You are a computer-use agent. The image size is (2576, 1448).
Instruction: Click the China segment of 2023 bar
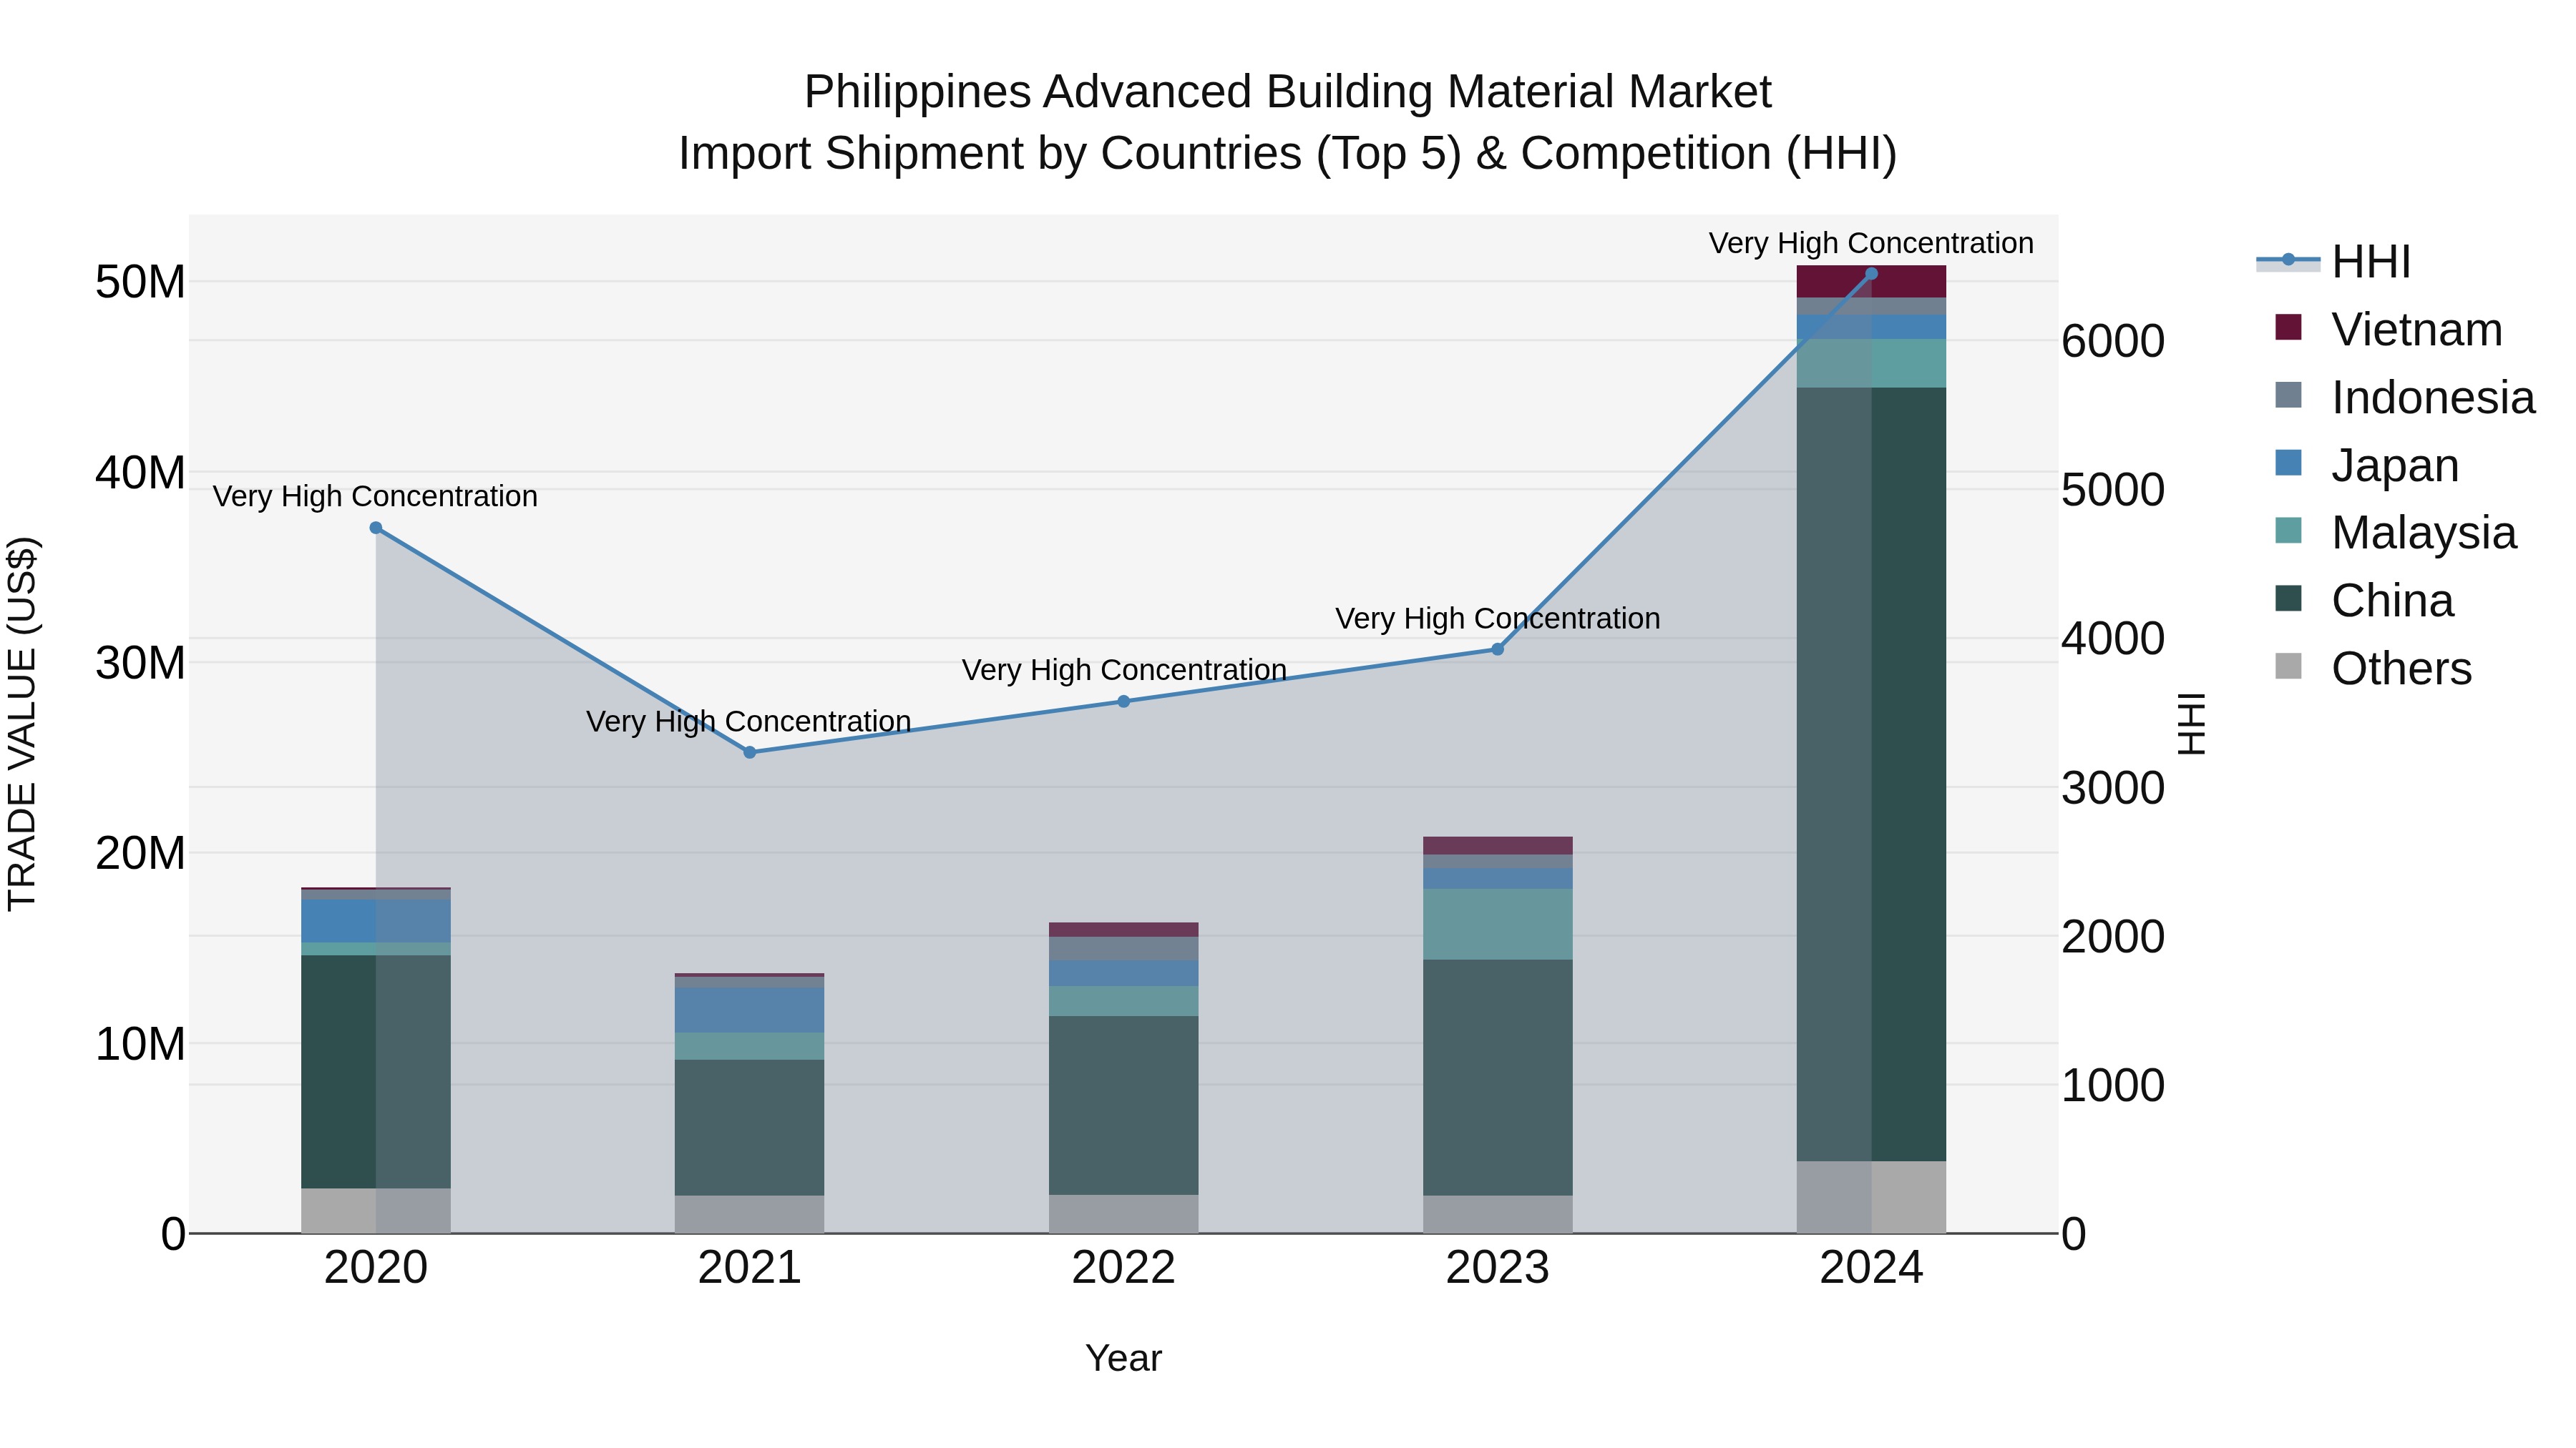(1498, 1078)
